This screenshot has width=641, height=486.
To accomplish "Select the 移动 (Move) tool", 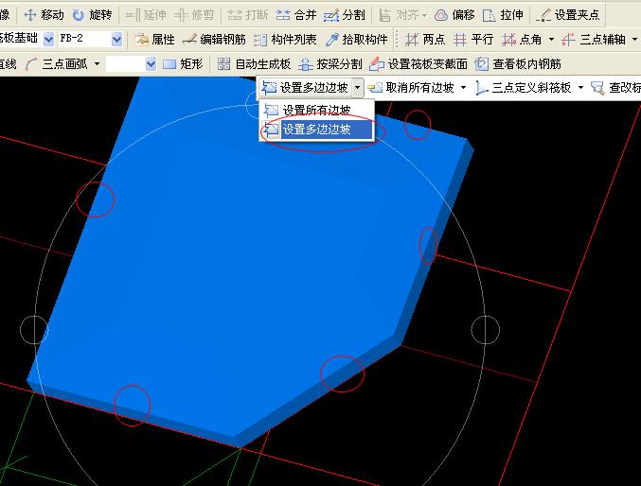I will pos(44,15).
